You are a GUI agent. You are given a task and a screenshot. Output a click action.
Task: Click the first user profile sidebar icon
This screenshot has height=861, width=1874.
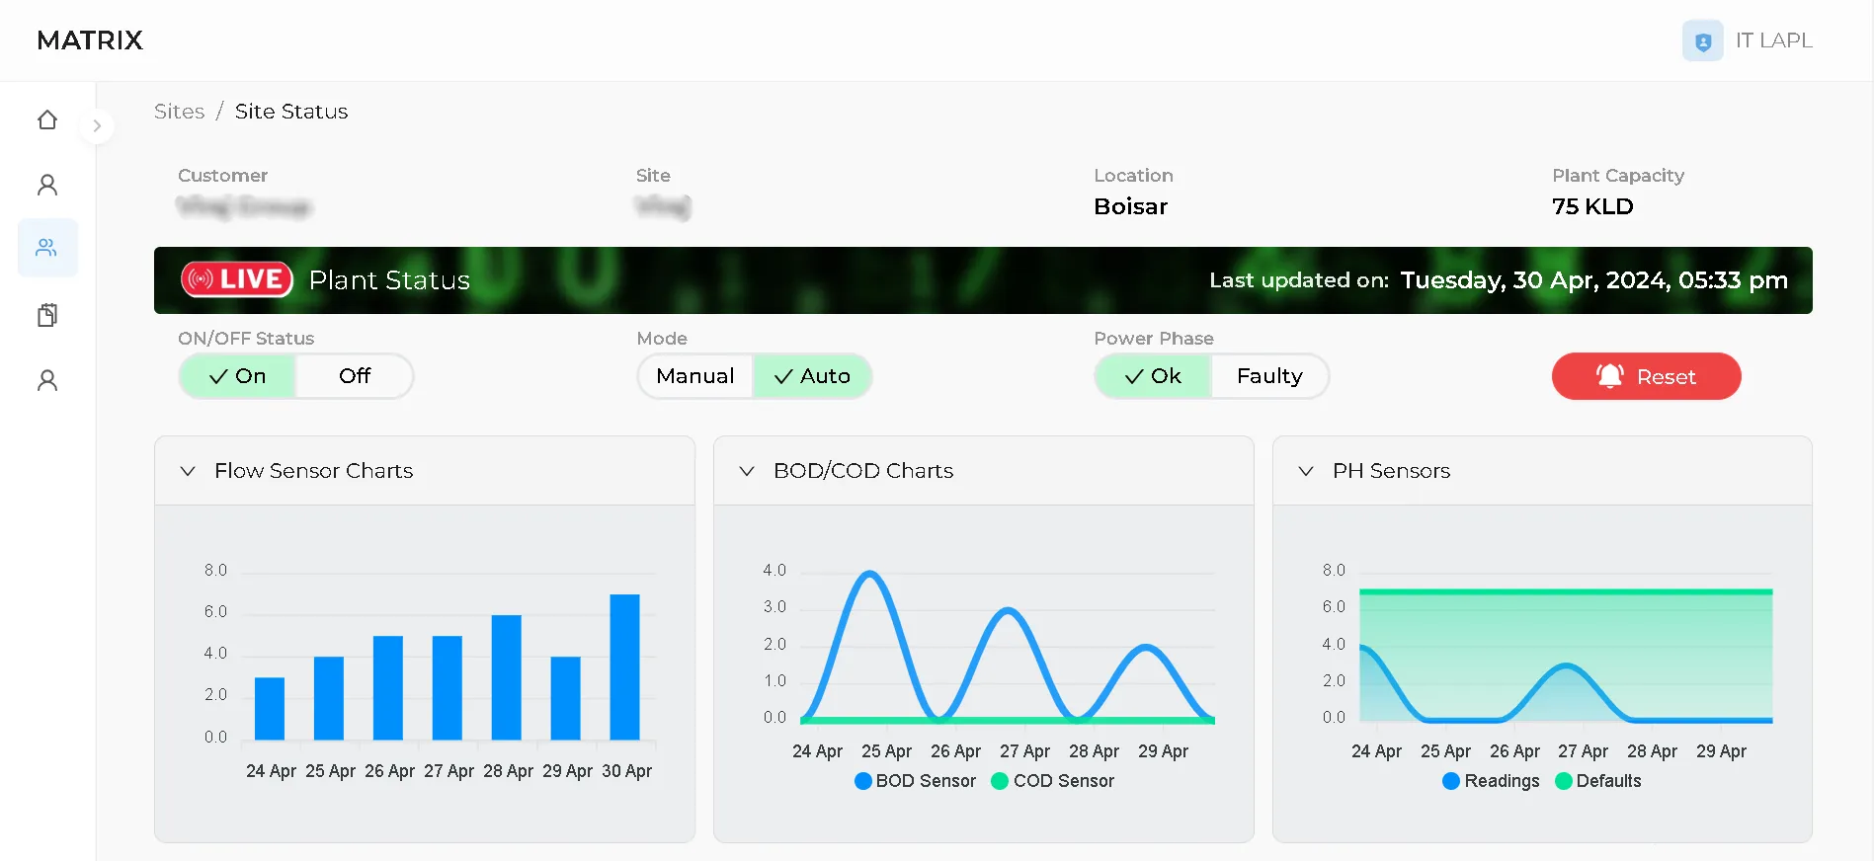47,185
